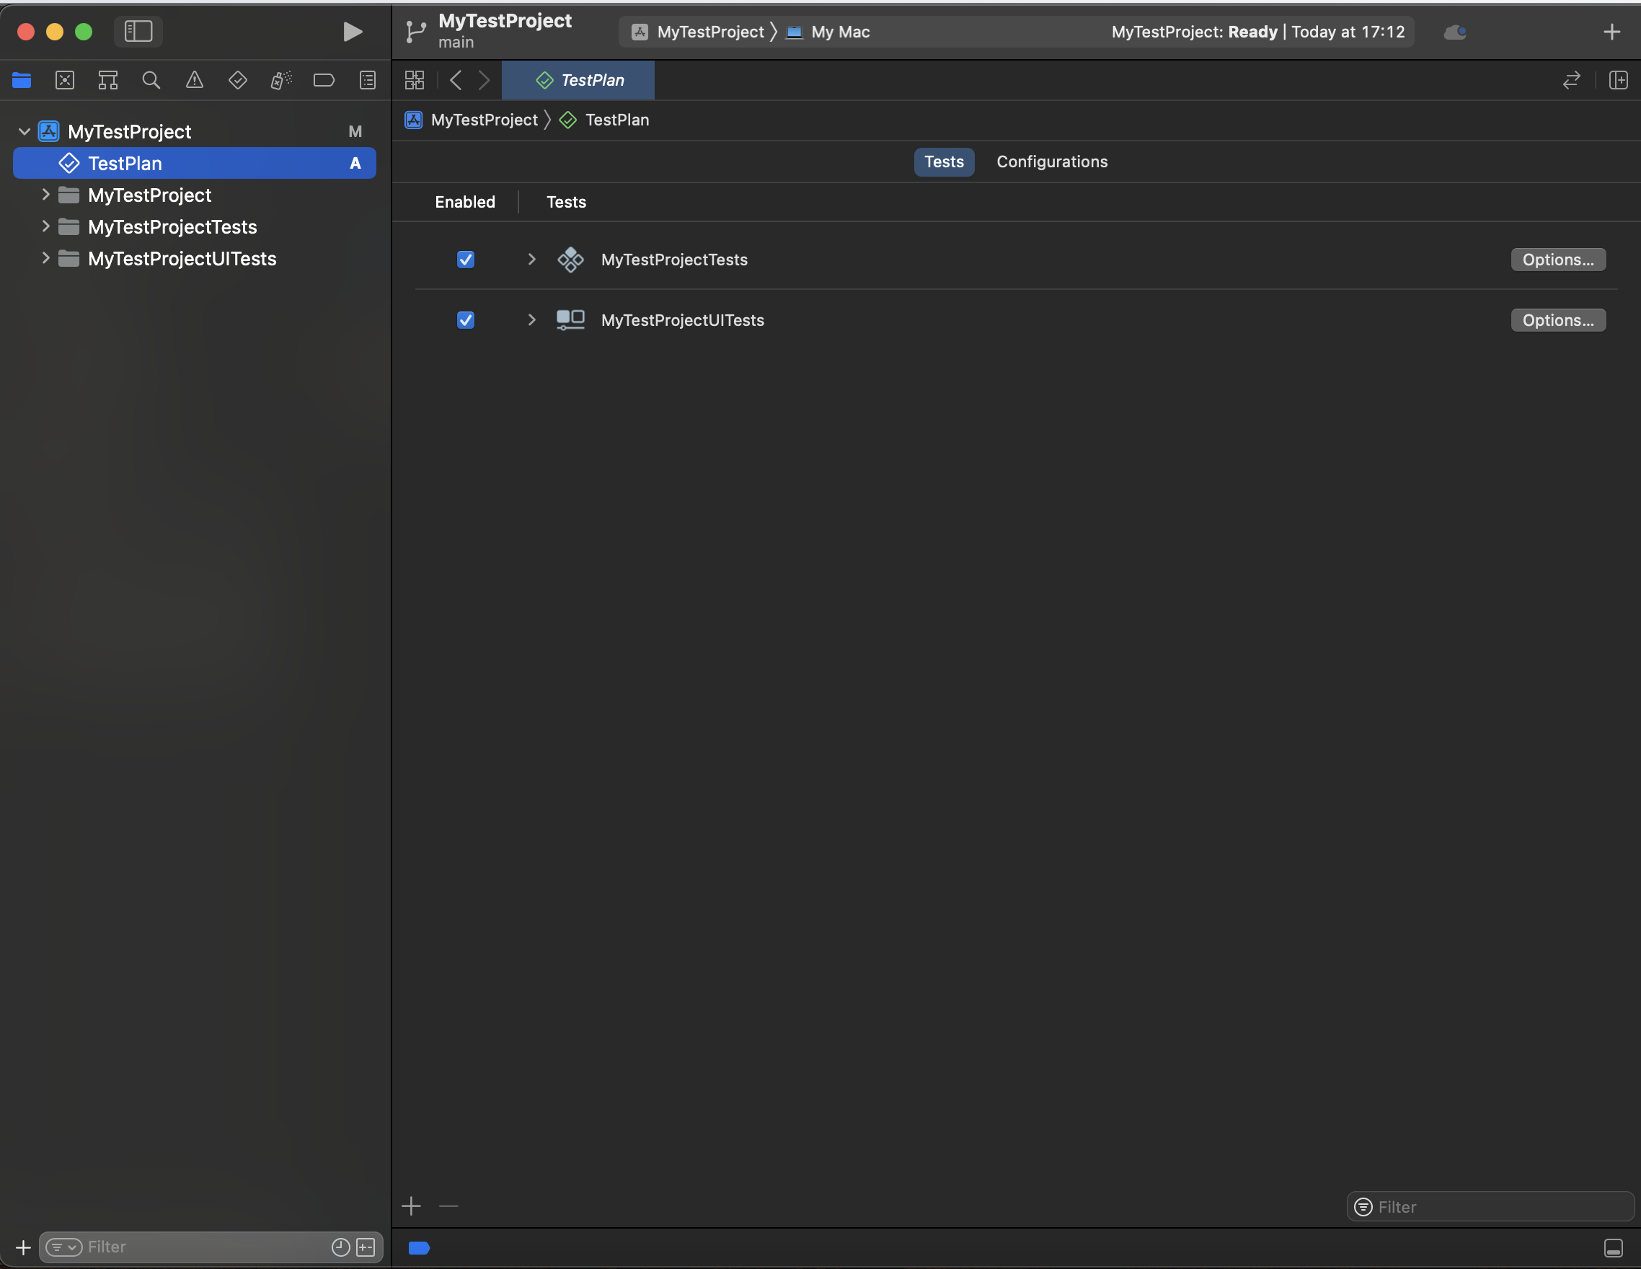The width and height of the screenshot is (1641, 1269).
Task: Click the Run play button
Action: click(x=352, y=32)
